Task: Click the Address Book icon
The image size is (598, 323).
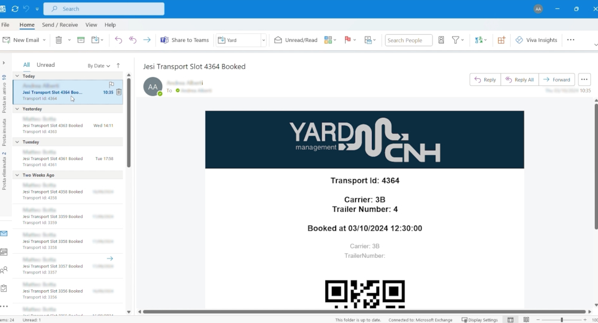Action: 441,40
